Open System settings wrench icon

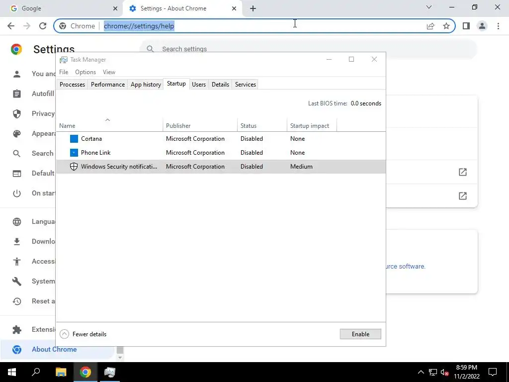[x=16, y=282]
